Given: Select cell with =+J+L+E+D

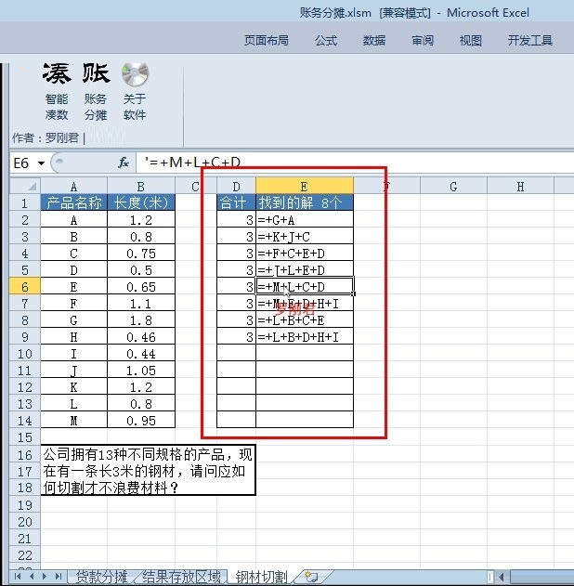Looking at the screenshot, I should (x=305, y=270).
